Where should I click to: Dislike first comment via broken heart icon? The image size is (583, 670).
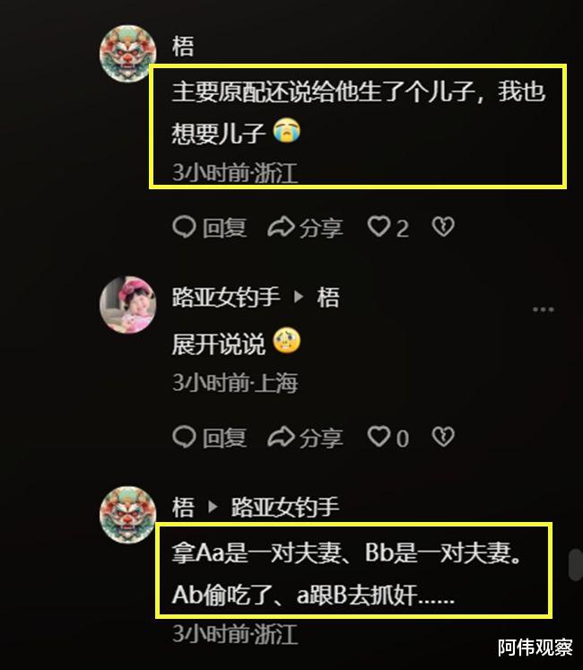click(x=443, y=226)
